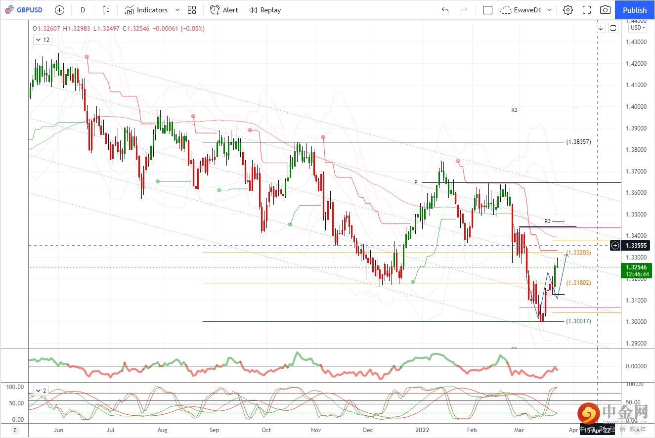The image size is (655, 438).
Task: Open the indicator templates grid icon
Action: (192, 10)
